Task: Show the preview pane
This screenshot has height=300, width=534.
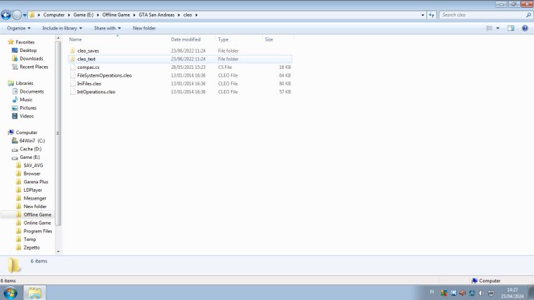Action: [x=511, y=28]
